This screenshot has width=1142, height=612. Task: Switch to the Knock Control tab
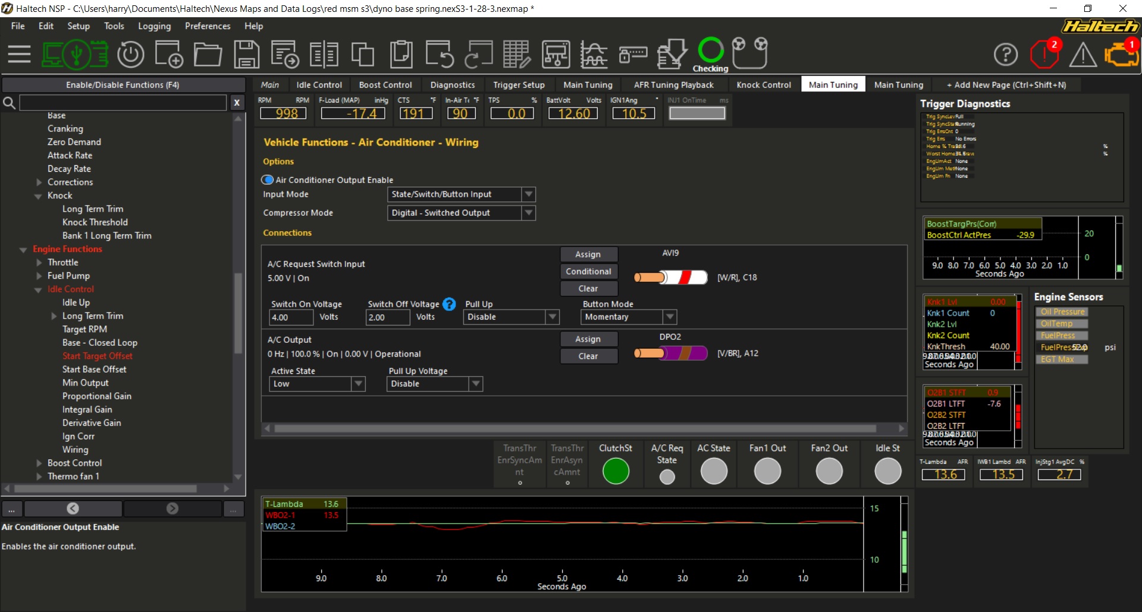(x=764, y=85)
